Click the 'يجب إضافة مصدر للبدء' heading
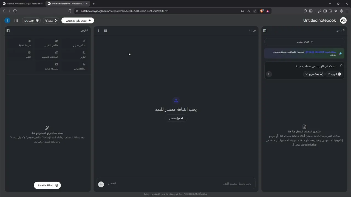Image resolution: width=351 pixels, height=197 pixels. click(x=176, y=109)
